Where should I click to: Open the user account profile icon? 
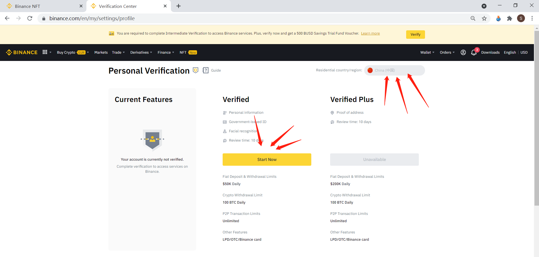click(x=463, y=52)
